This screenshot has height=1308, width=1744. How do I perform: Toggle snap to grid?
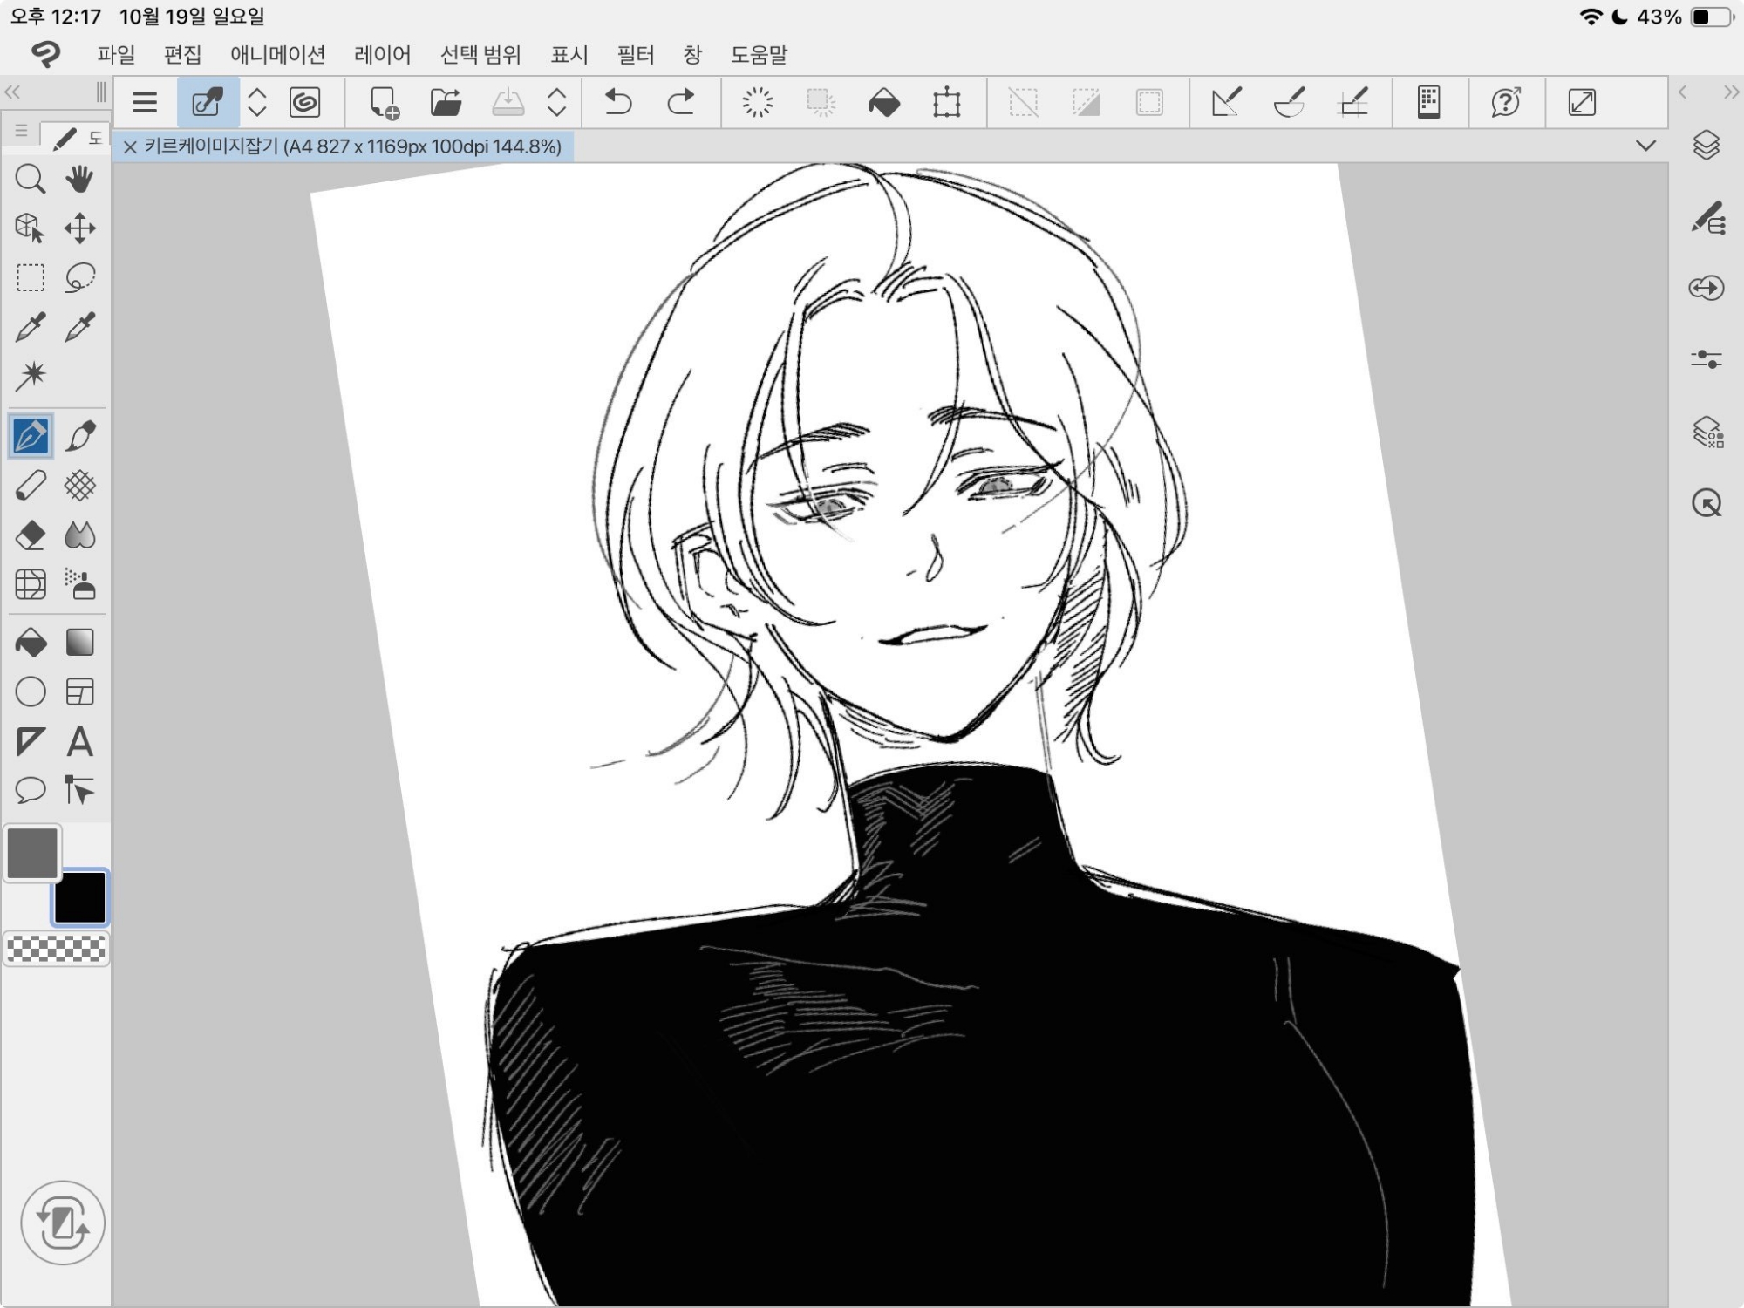(x=1352, y=102)
